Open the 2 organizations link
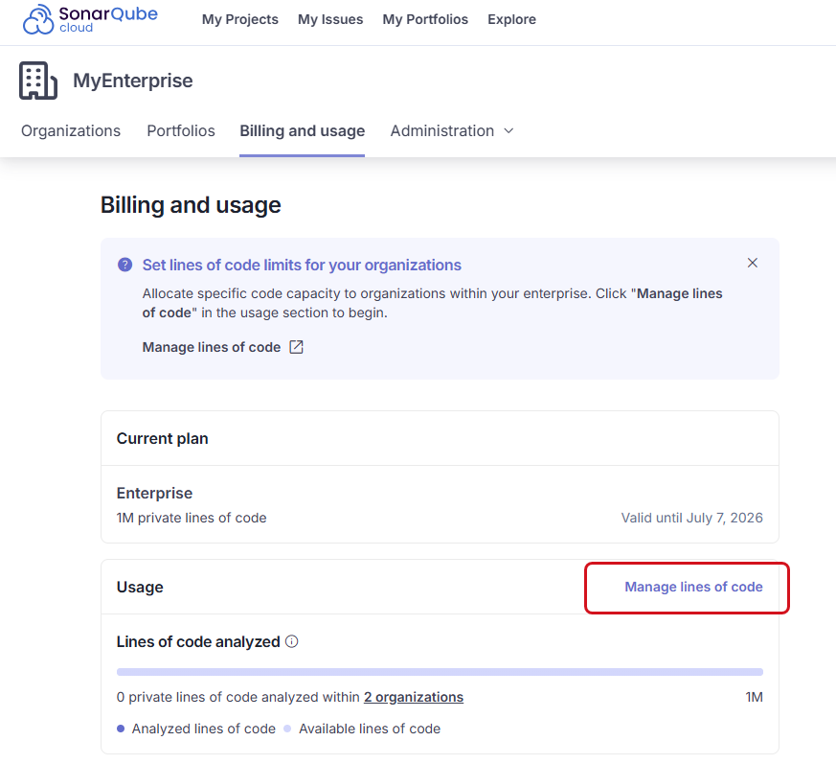This screenshot has height=764, width=836. tap(413, 697)
